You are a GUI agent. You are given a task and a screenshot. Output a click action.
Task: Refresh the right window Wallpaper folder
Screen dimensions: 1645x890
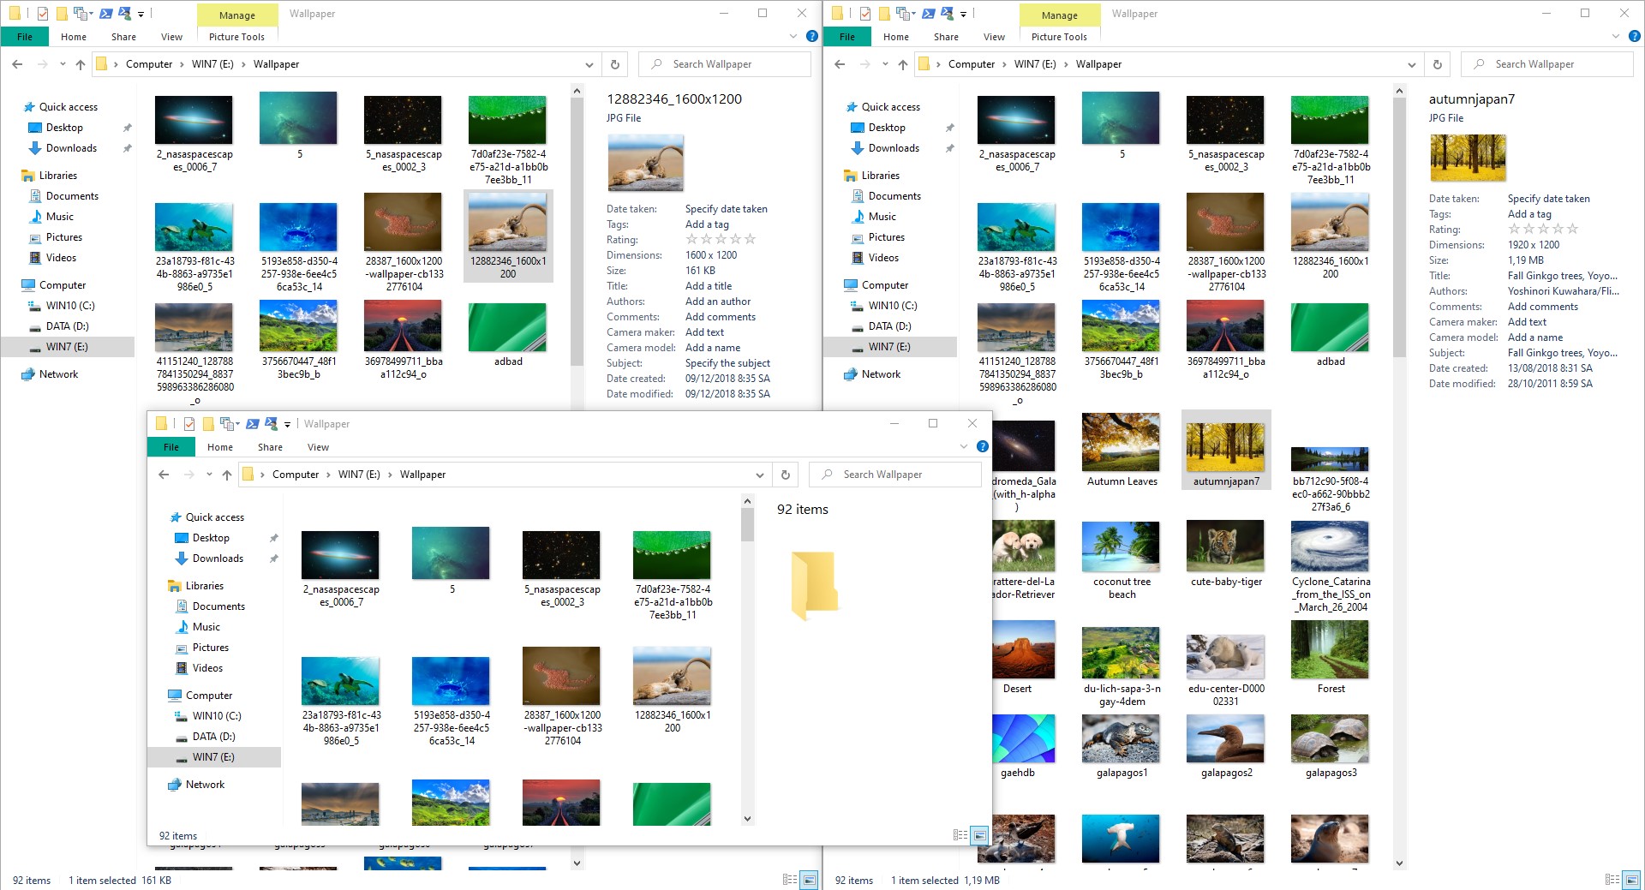[x=1438, y=64]
